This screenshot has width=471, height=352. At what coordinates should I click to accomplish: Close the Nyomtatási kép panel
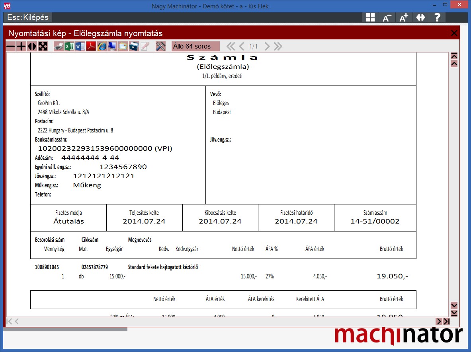(x=454, y=33)
